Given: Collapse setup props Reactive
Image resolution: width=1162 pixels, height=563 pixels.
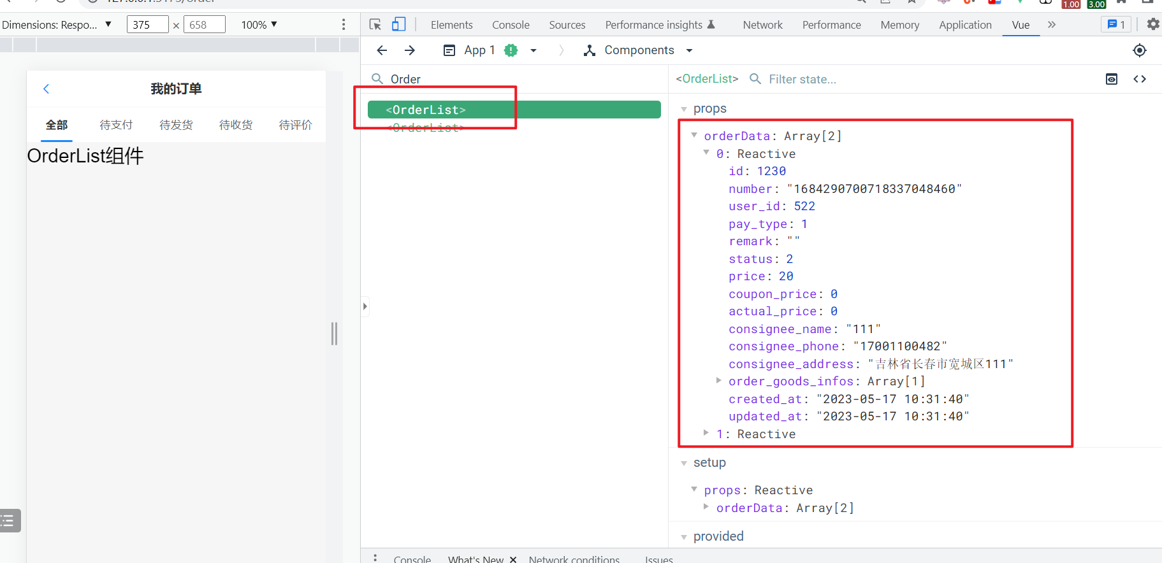Looking at the screenshot, I should coord(694,489).
